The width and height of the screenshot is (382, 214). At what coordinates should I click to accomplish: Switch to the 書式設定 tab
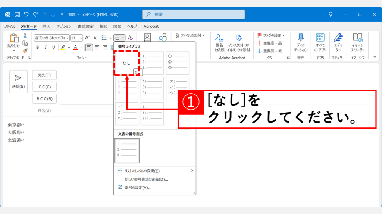[x=85, y=26]
